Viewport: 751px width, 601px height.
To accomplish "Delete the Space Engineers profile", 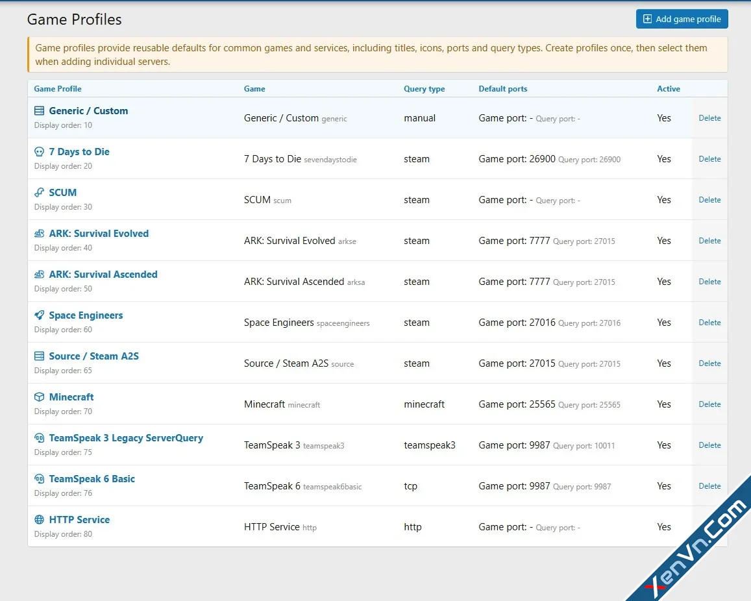I will [709, 323].
